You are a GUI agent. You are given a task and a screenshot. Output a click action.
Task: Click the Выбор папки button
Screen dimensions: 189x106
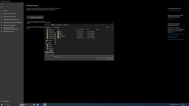(101, 59)
